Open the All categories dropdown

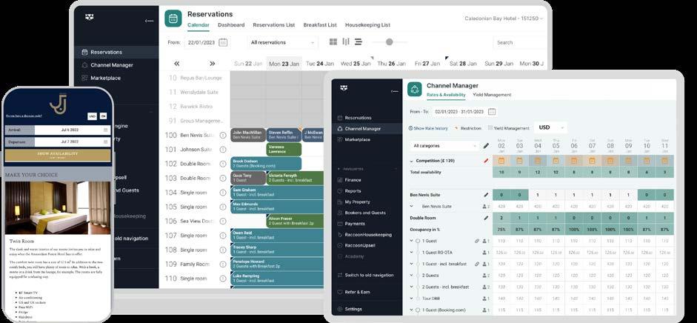tap(444, 146)
